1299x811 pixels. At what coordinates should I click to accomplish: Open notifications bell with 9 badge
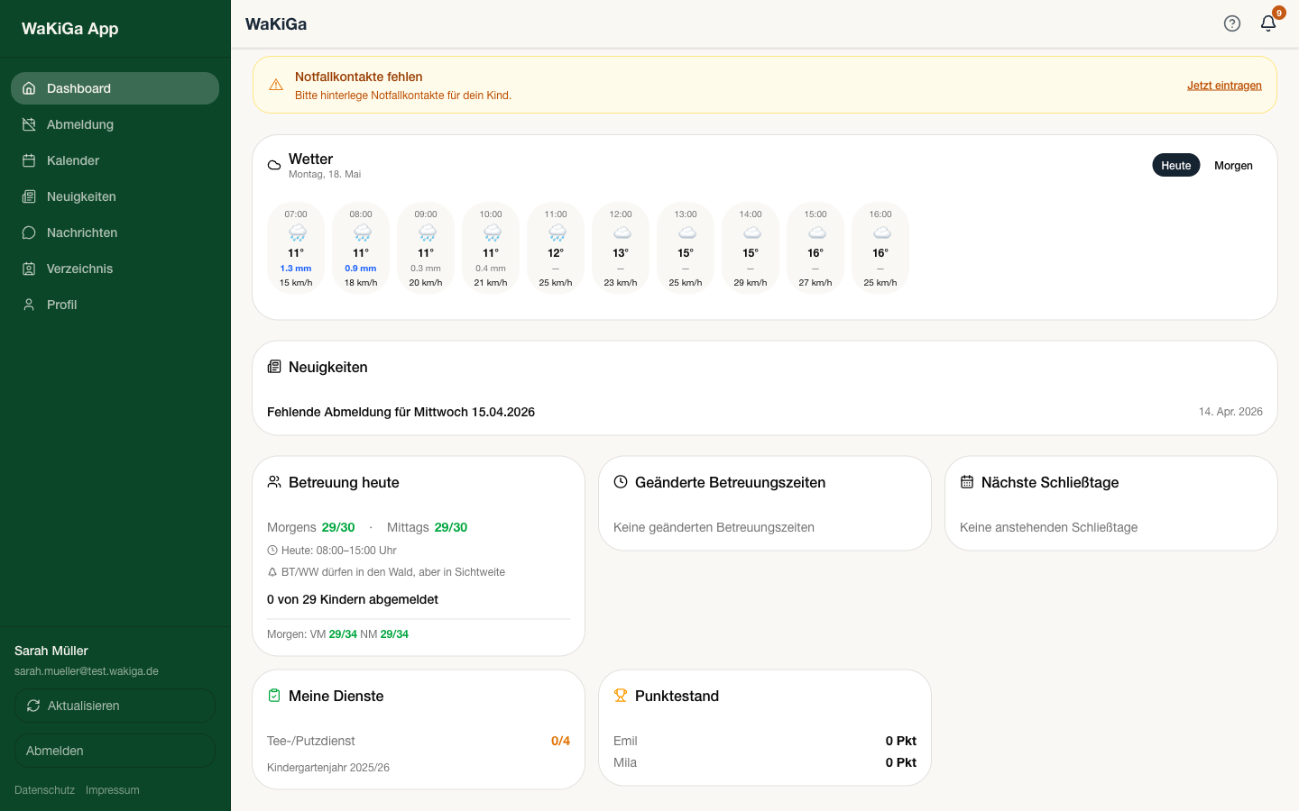click(1268, 23)
